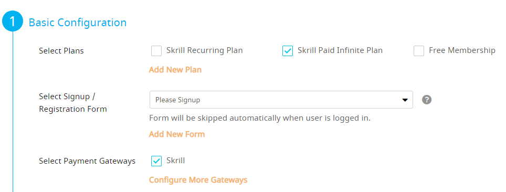This screenshot has height=192, width=506.
Task: Click the Add New Plan link
Action: [175, 70]
